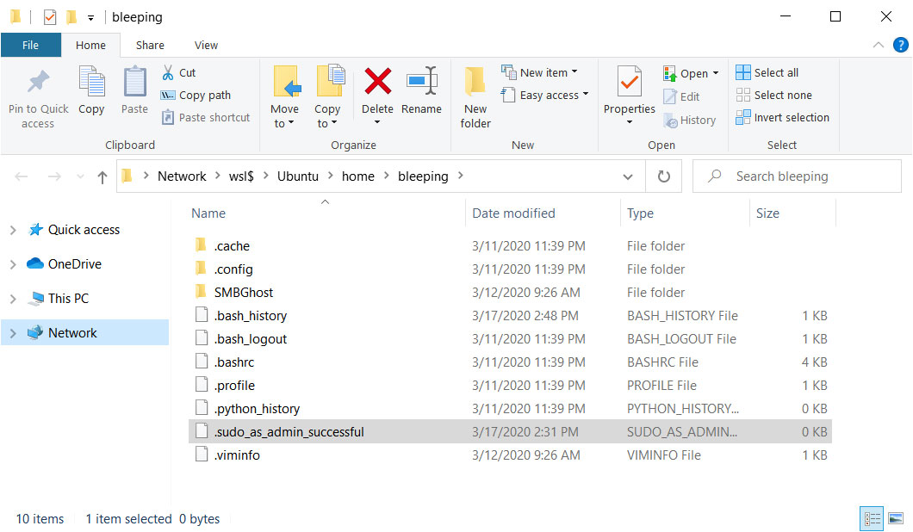This screenshot has height=532, width=913.
Task: Select the .bash_logout file
Action: point(510,339)
